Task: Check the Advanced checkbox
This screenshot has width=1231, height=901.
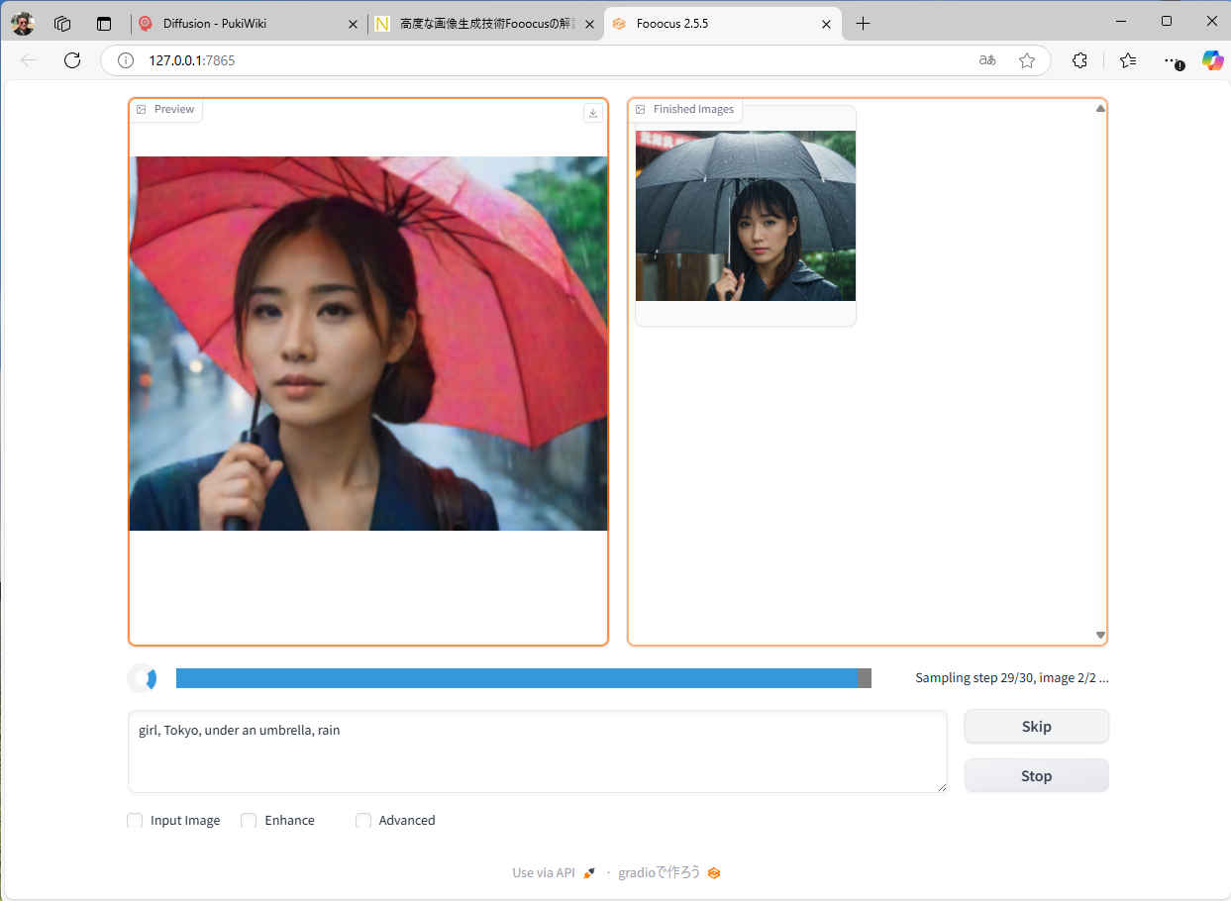Action: click(363, 821)
